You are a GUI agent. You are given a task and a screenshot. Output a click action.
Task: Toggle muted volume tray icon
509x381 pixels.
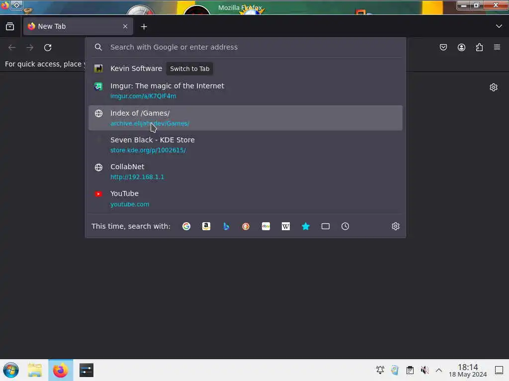[424, 370]
